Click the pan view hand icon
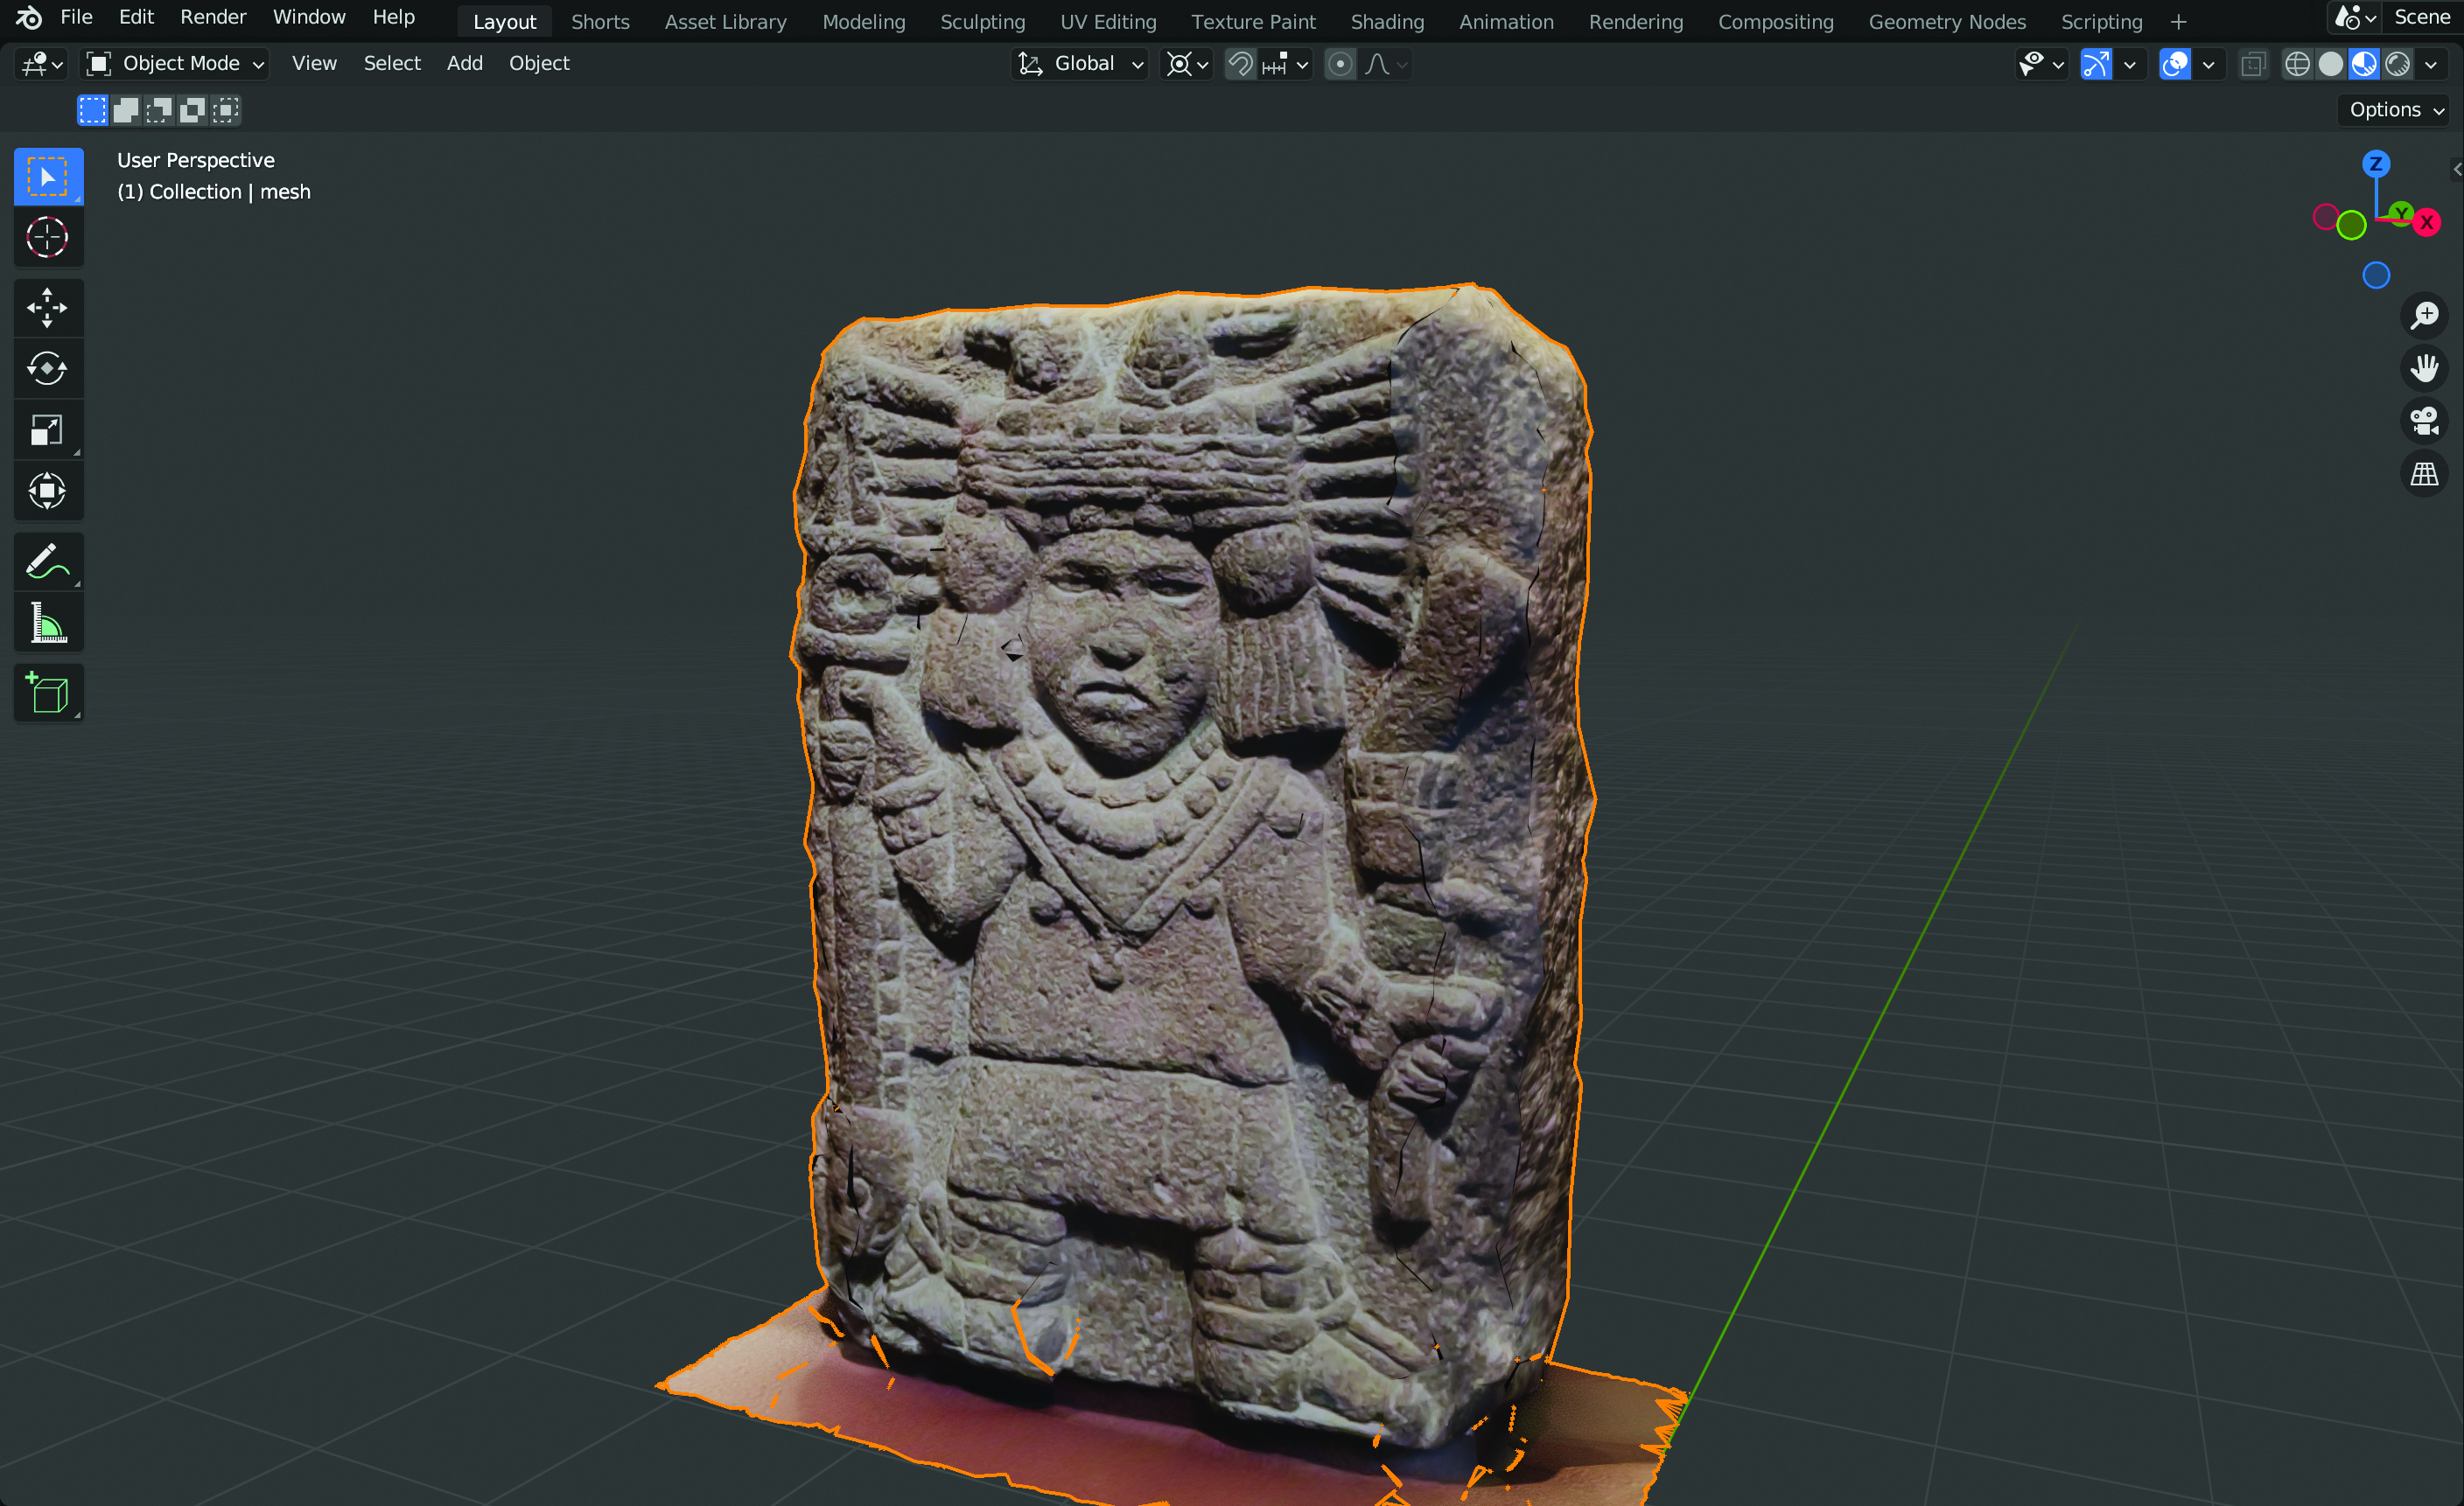This screenshot has width=2464, height=1506. [2424, 368]
